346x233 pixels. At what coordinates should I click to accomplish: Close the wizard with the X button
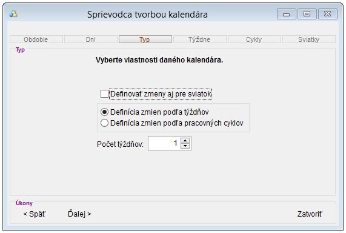click(x=327, y=14)
